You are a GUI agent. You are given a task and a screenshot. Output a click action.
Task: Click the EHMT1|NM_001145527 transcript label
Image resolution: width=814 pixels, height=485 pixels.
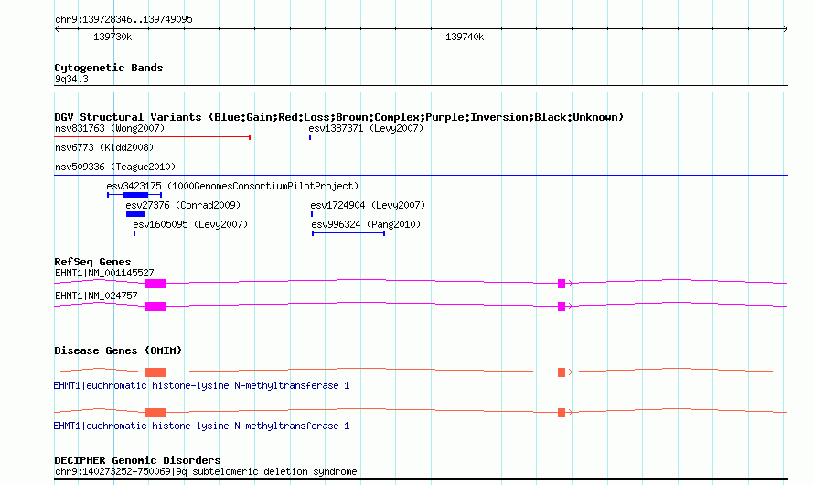click(x=104, y=273)
